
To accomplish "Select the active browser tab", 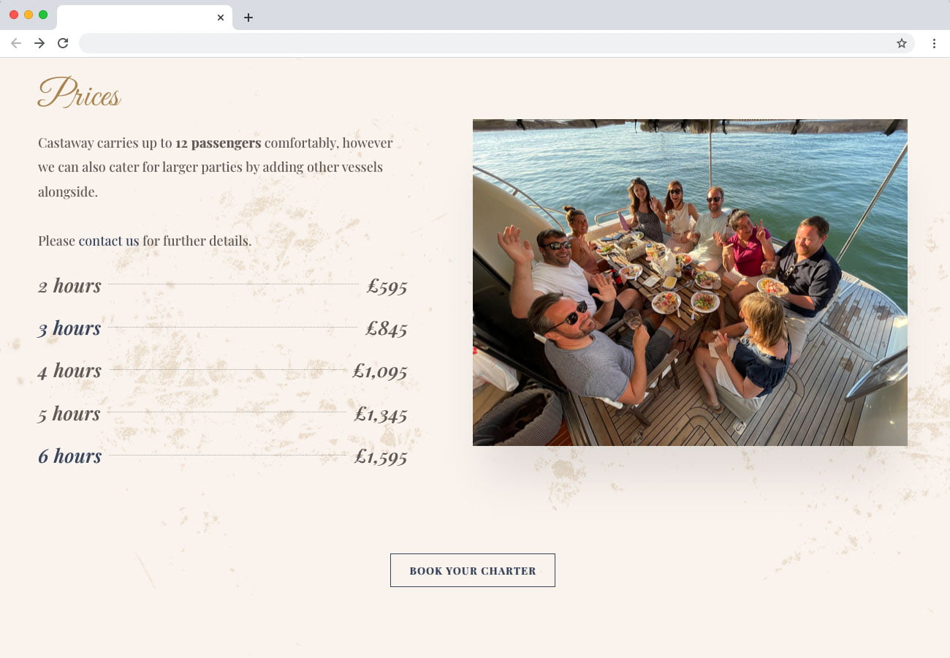I will [x=139, y=18].
